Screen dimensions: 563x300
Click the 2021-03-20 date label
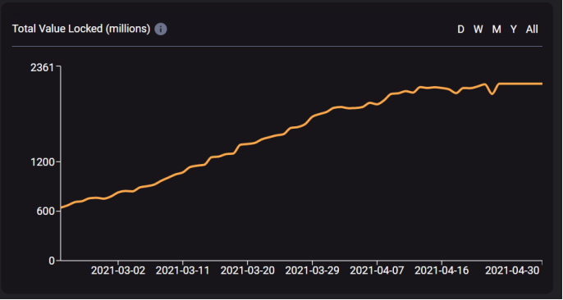pos(247,270)
